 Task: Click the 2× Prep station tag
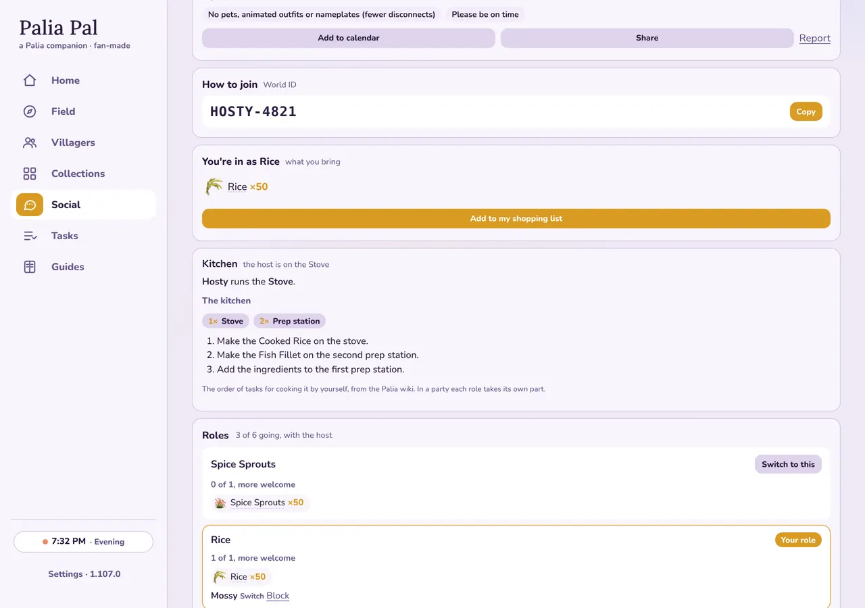coord(289,321)
